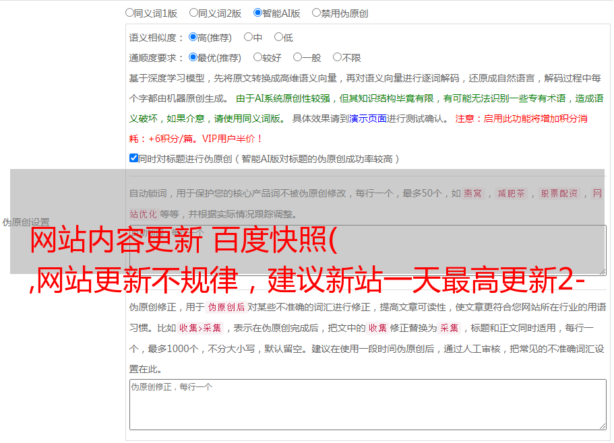Click the resize handle of 伪原创修正 box
The image size is (614, 443).
click(x=602, y=425)
